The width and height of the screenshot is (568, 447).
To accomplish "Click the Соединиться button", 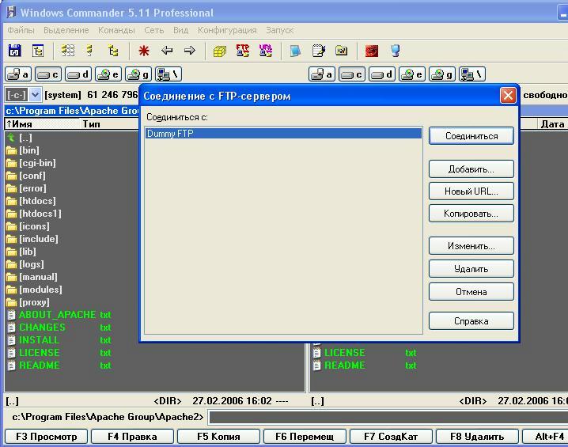I will tap(471, 136).
